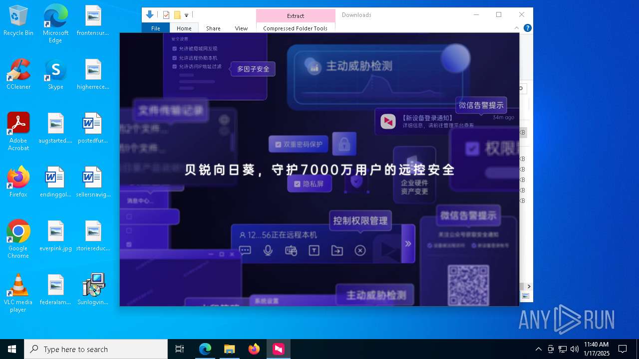Screen dimensions: 639x359
Task: Click the New Folder icon in the Explorer title bar
Action: pyautogui.click(x=177, y=15)
